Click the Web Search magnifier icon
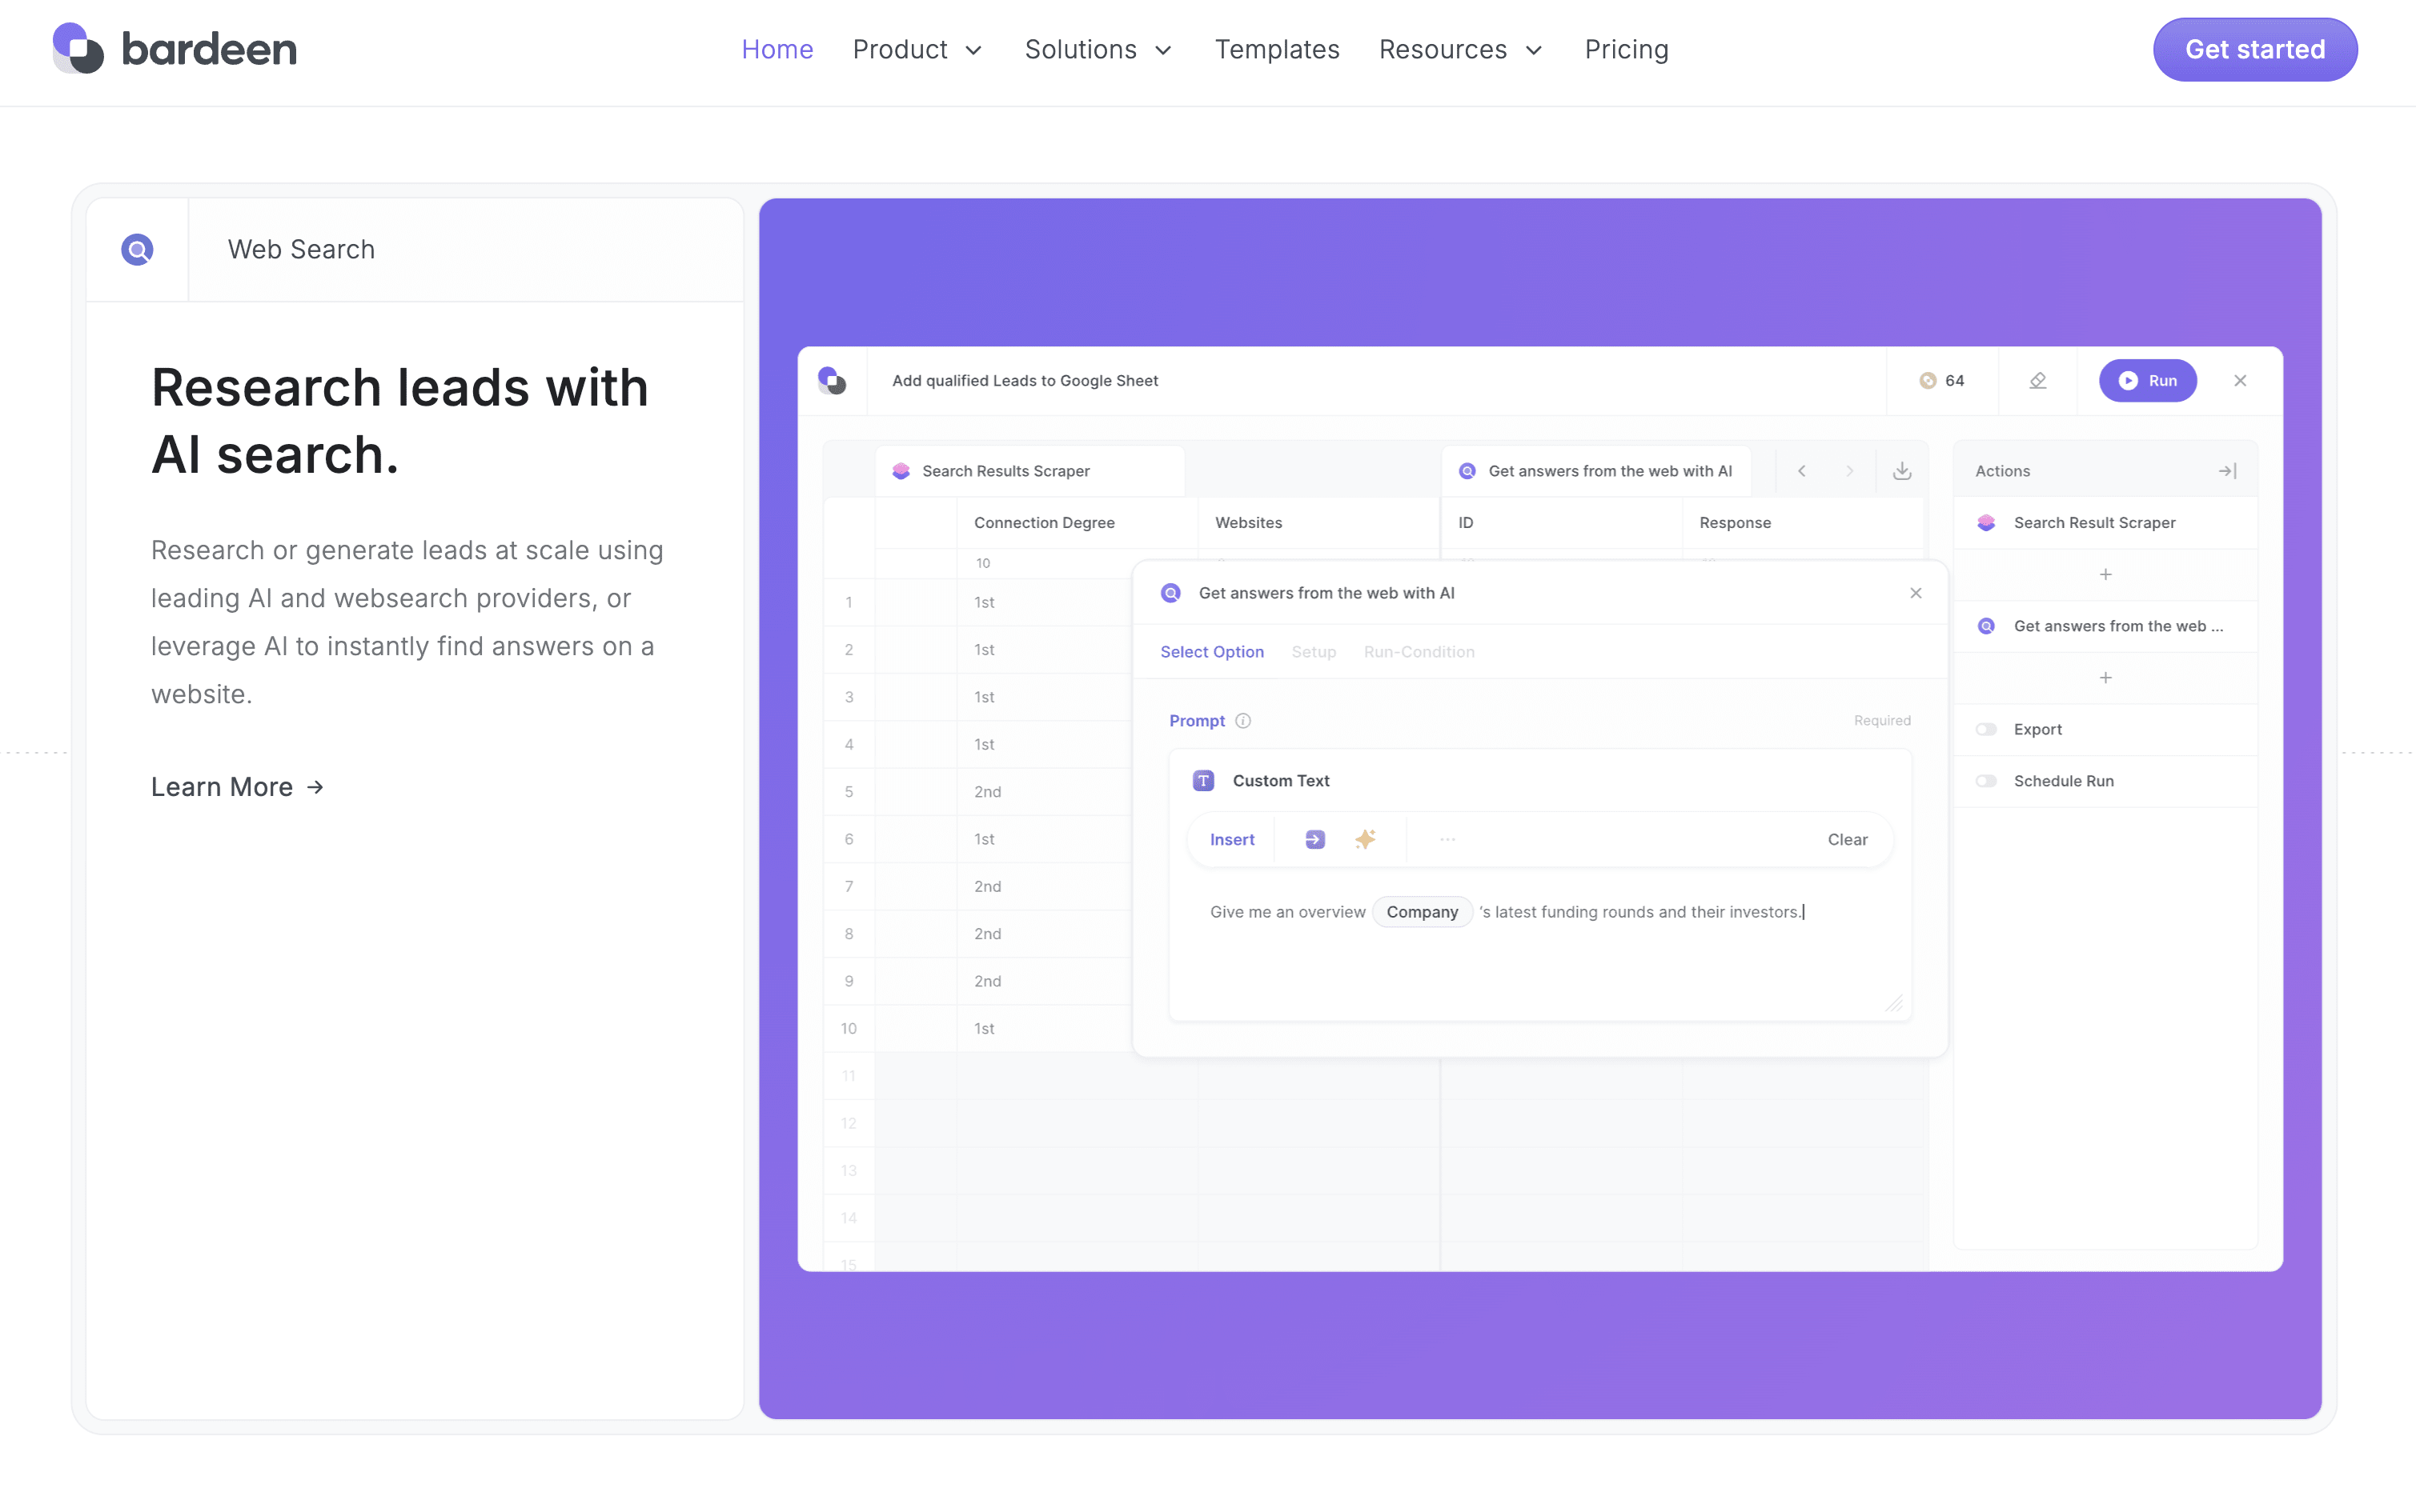The height and width of the screenshot is (1512, 2416). click(x=137, y=249)
